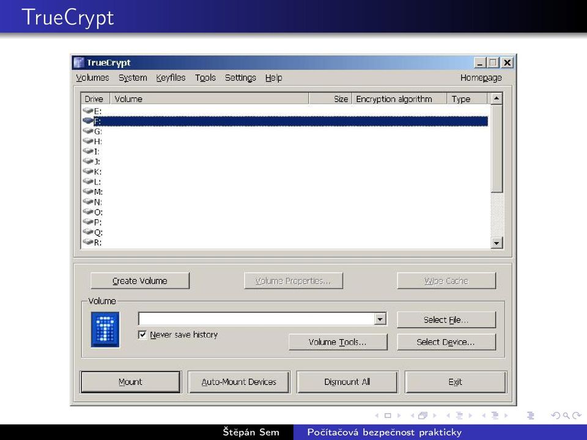Open the Settings menu
Screen dimensions: 587x440
240,78
